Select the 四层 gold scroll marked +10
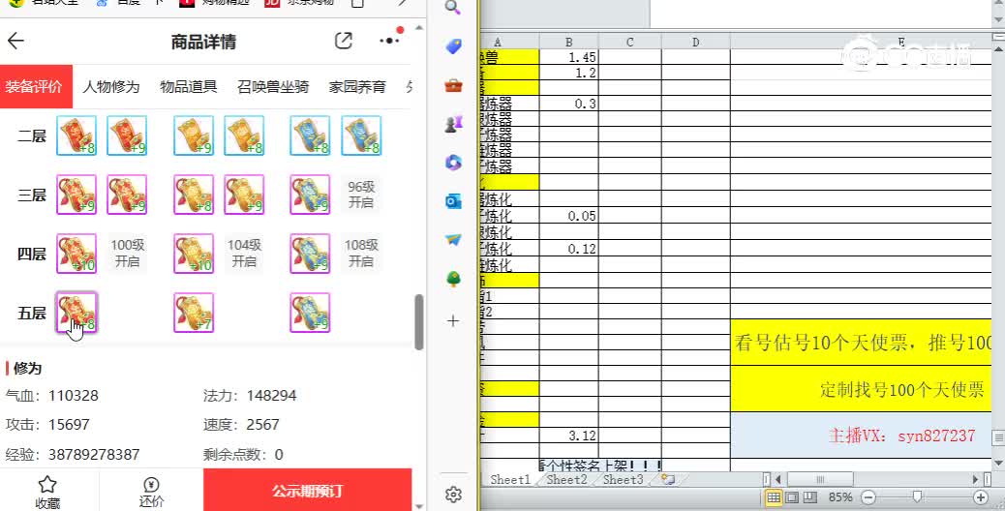The width and height of the screenshot is (1005, 511). point(194,254)
